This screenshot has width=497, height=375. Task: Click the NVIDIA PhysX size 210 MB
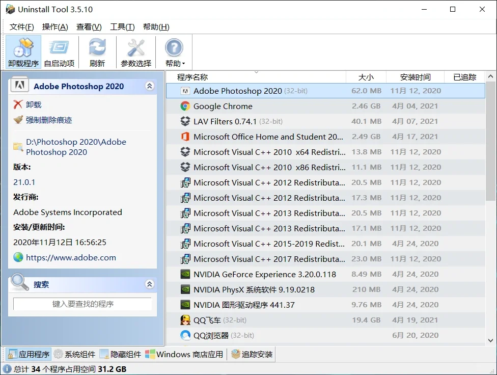[366, 290]
